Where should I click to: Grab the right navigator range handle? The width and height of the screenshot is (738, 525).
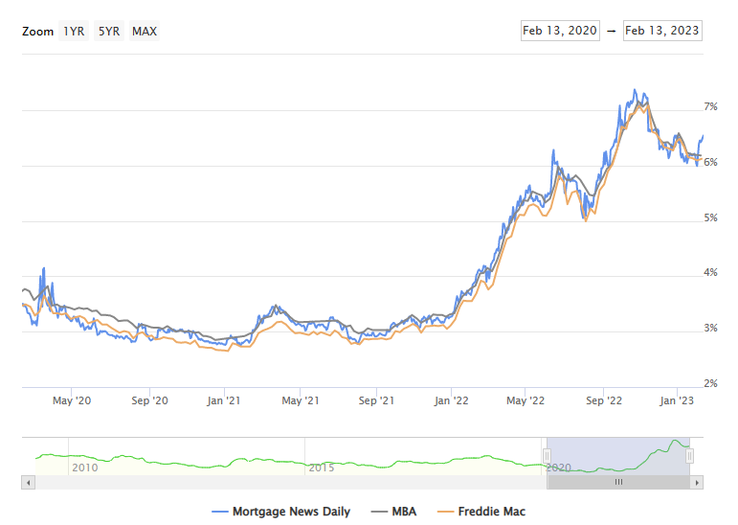coord(689,456)
